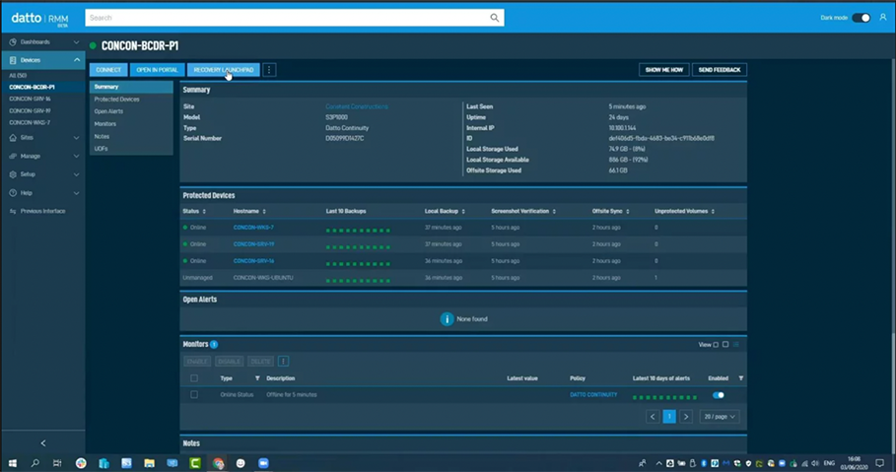The height and width of the screenshot is (472, 896).
Task: Click the Help question mark icon
Action: coord(13,193)
